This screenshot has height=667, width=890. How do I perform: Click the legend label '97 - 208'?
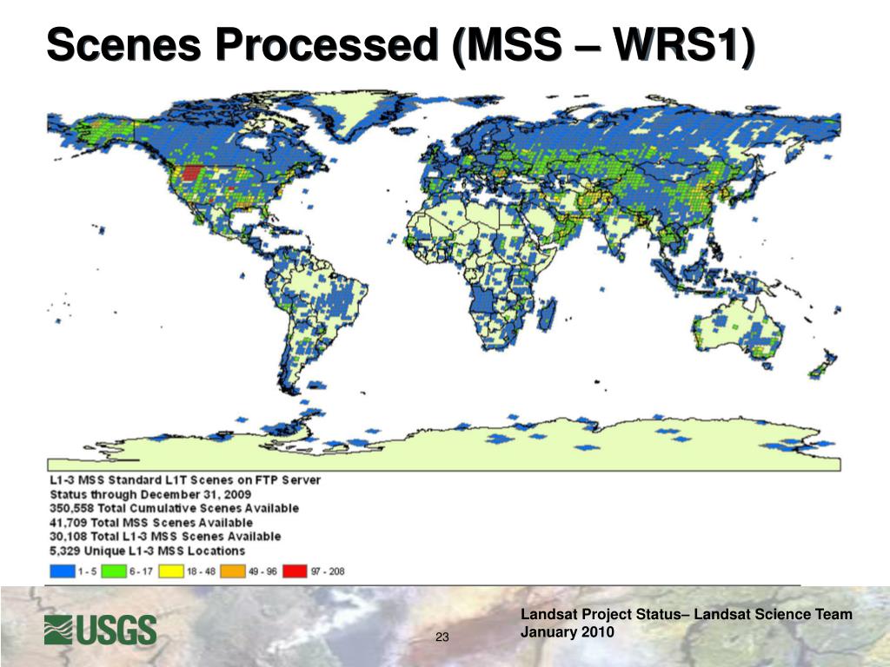(x=328, y=571)
